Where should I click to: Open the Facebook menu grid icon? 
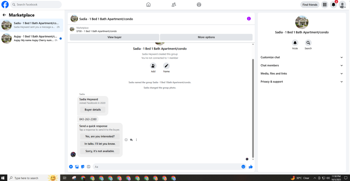tap(324, 5)
